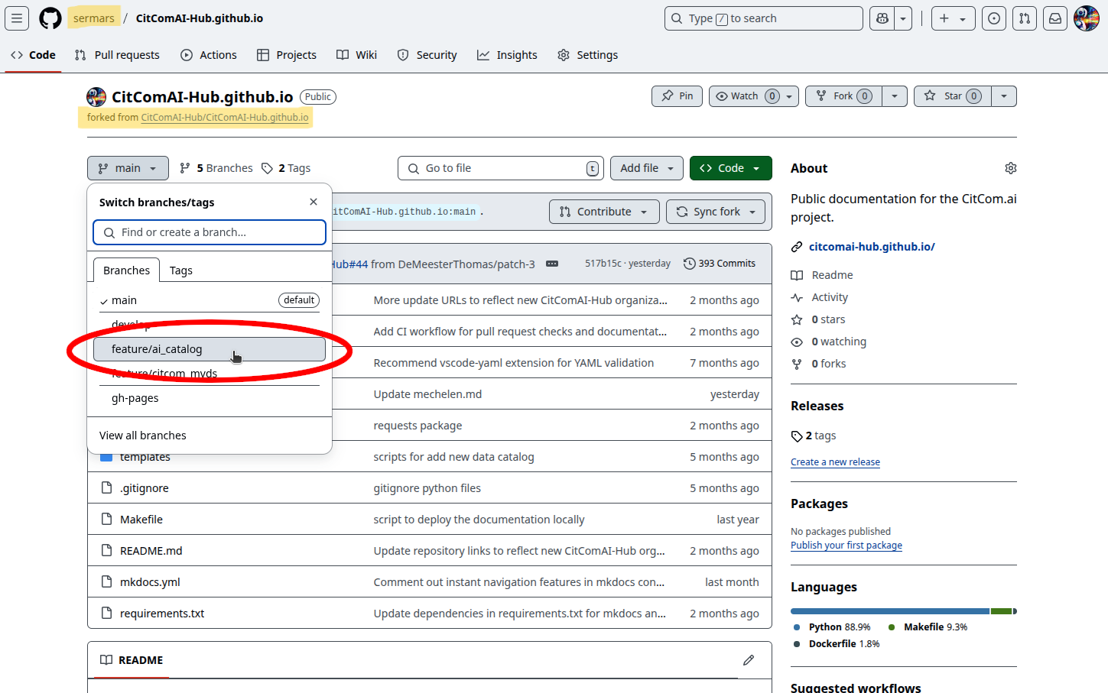Viewport: 1108px width, 693px height.
Task: Click the Find or create a branch field
Action: point(210,232)
